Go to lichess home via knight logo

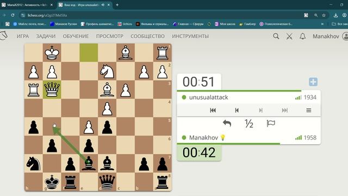click(x=4, y=36)
